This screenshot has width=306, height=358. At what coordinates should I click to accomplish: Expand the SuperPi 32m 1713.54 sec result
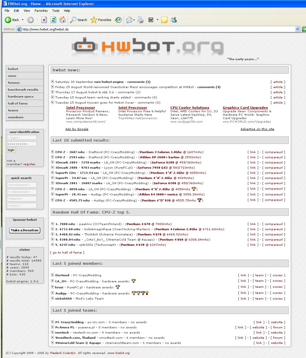(52, 173)
